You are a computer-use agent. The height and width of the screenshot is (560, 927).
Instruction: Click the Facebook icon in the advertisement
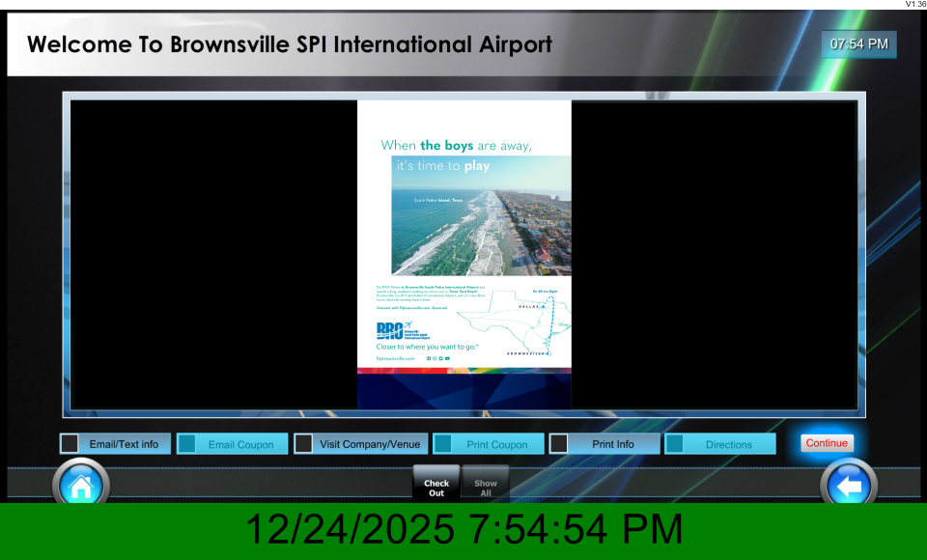click(x=429, y=358)
